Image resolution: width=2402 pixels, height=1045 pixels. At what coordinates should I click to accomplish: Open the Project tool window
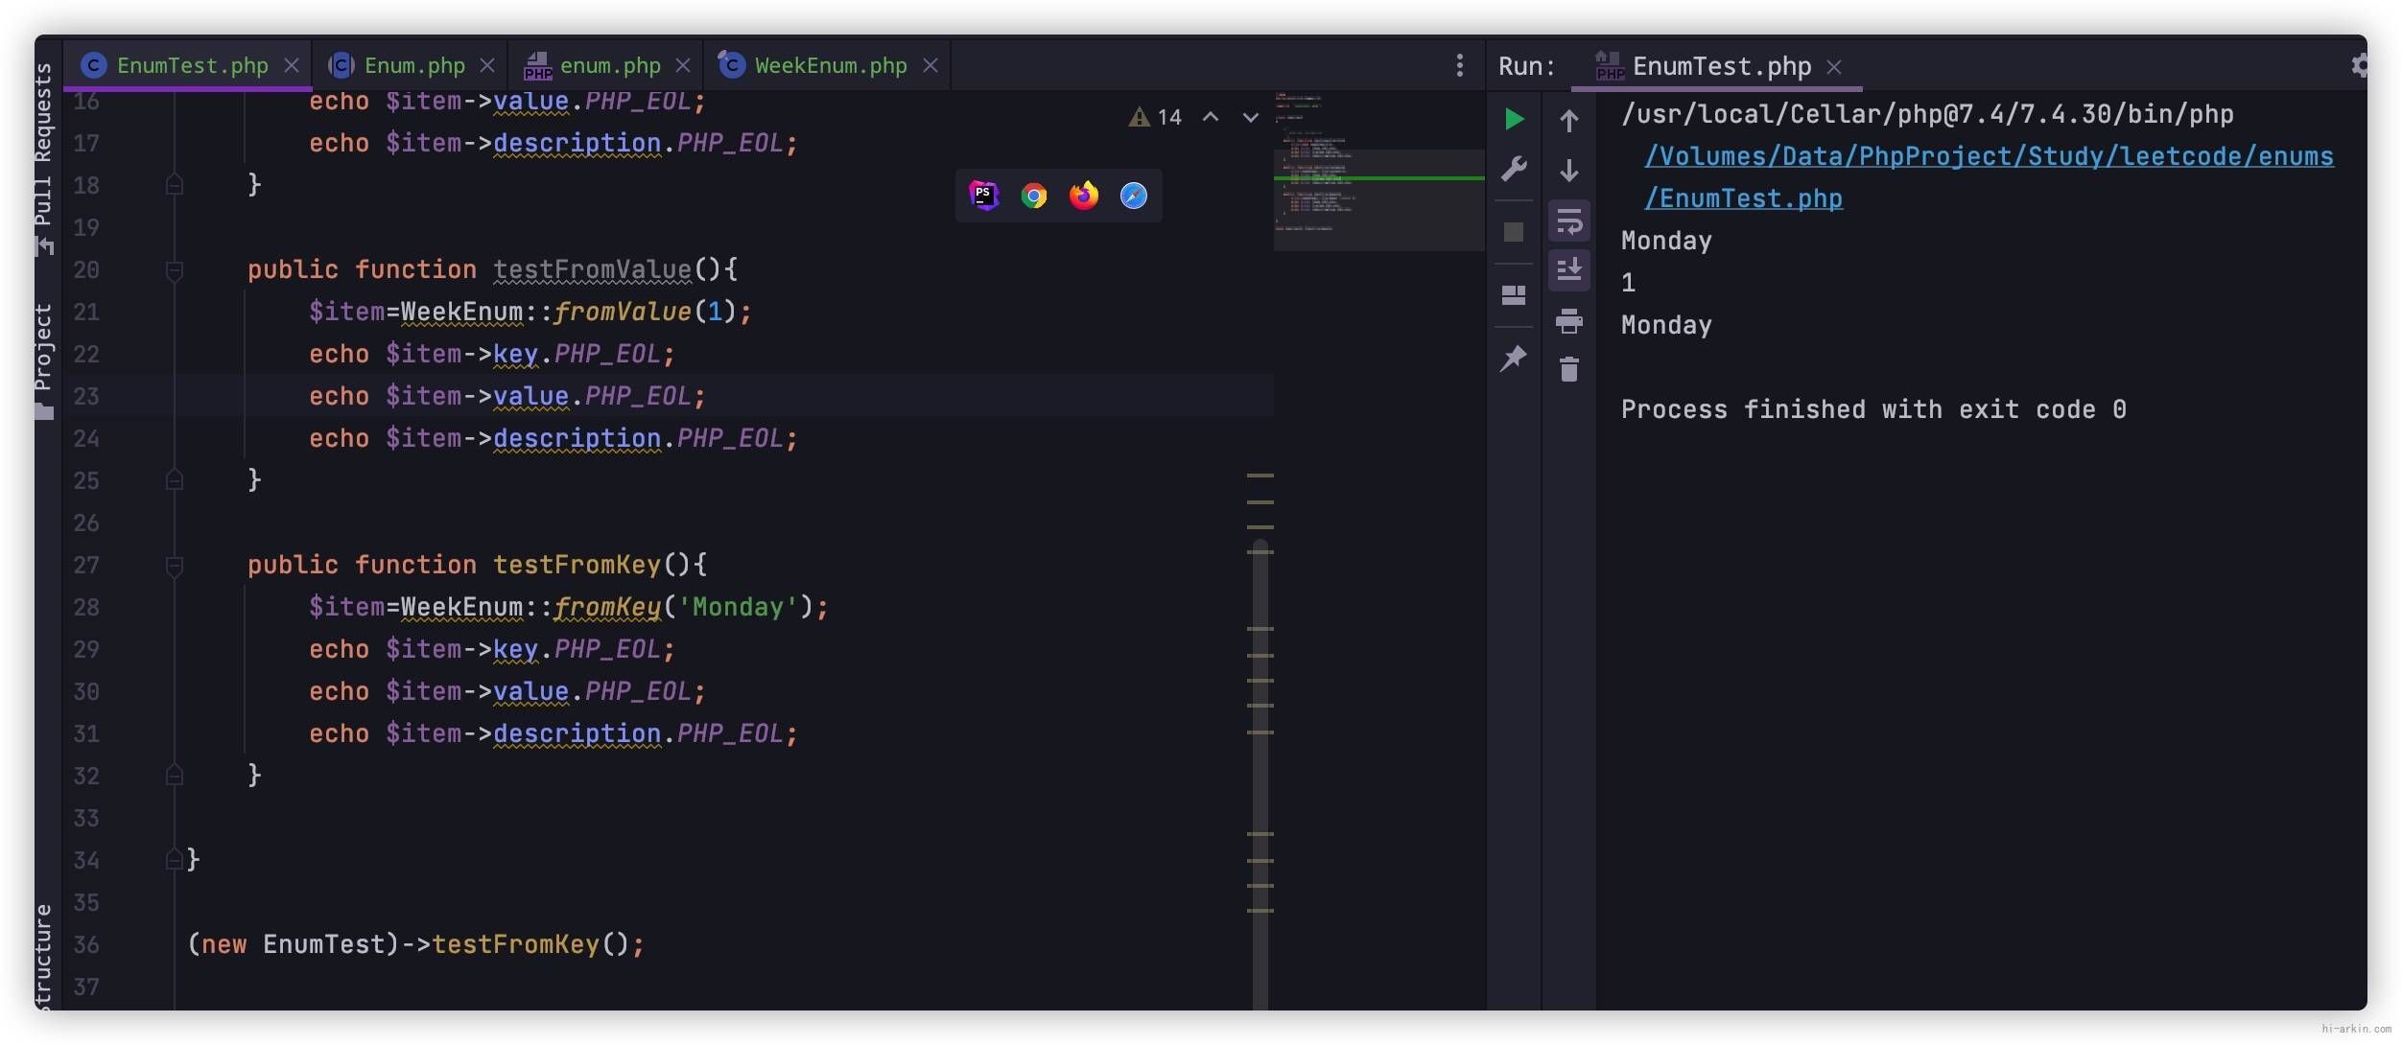44,360
